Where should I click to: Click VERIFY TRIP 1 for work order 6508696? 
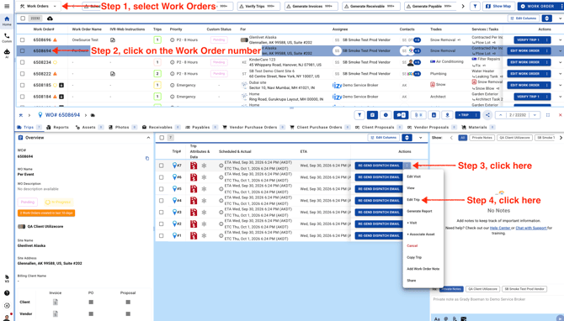coord(528,39)
